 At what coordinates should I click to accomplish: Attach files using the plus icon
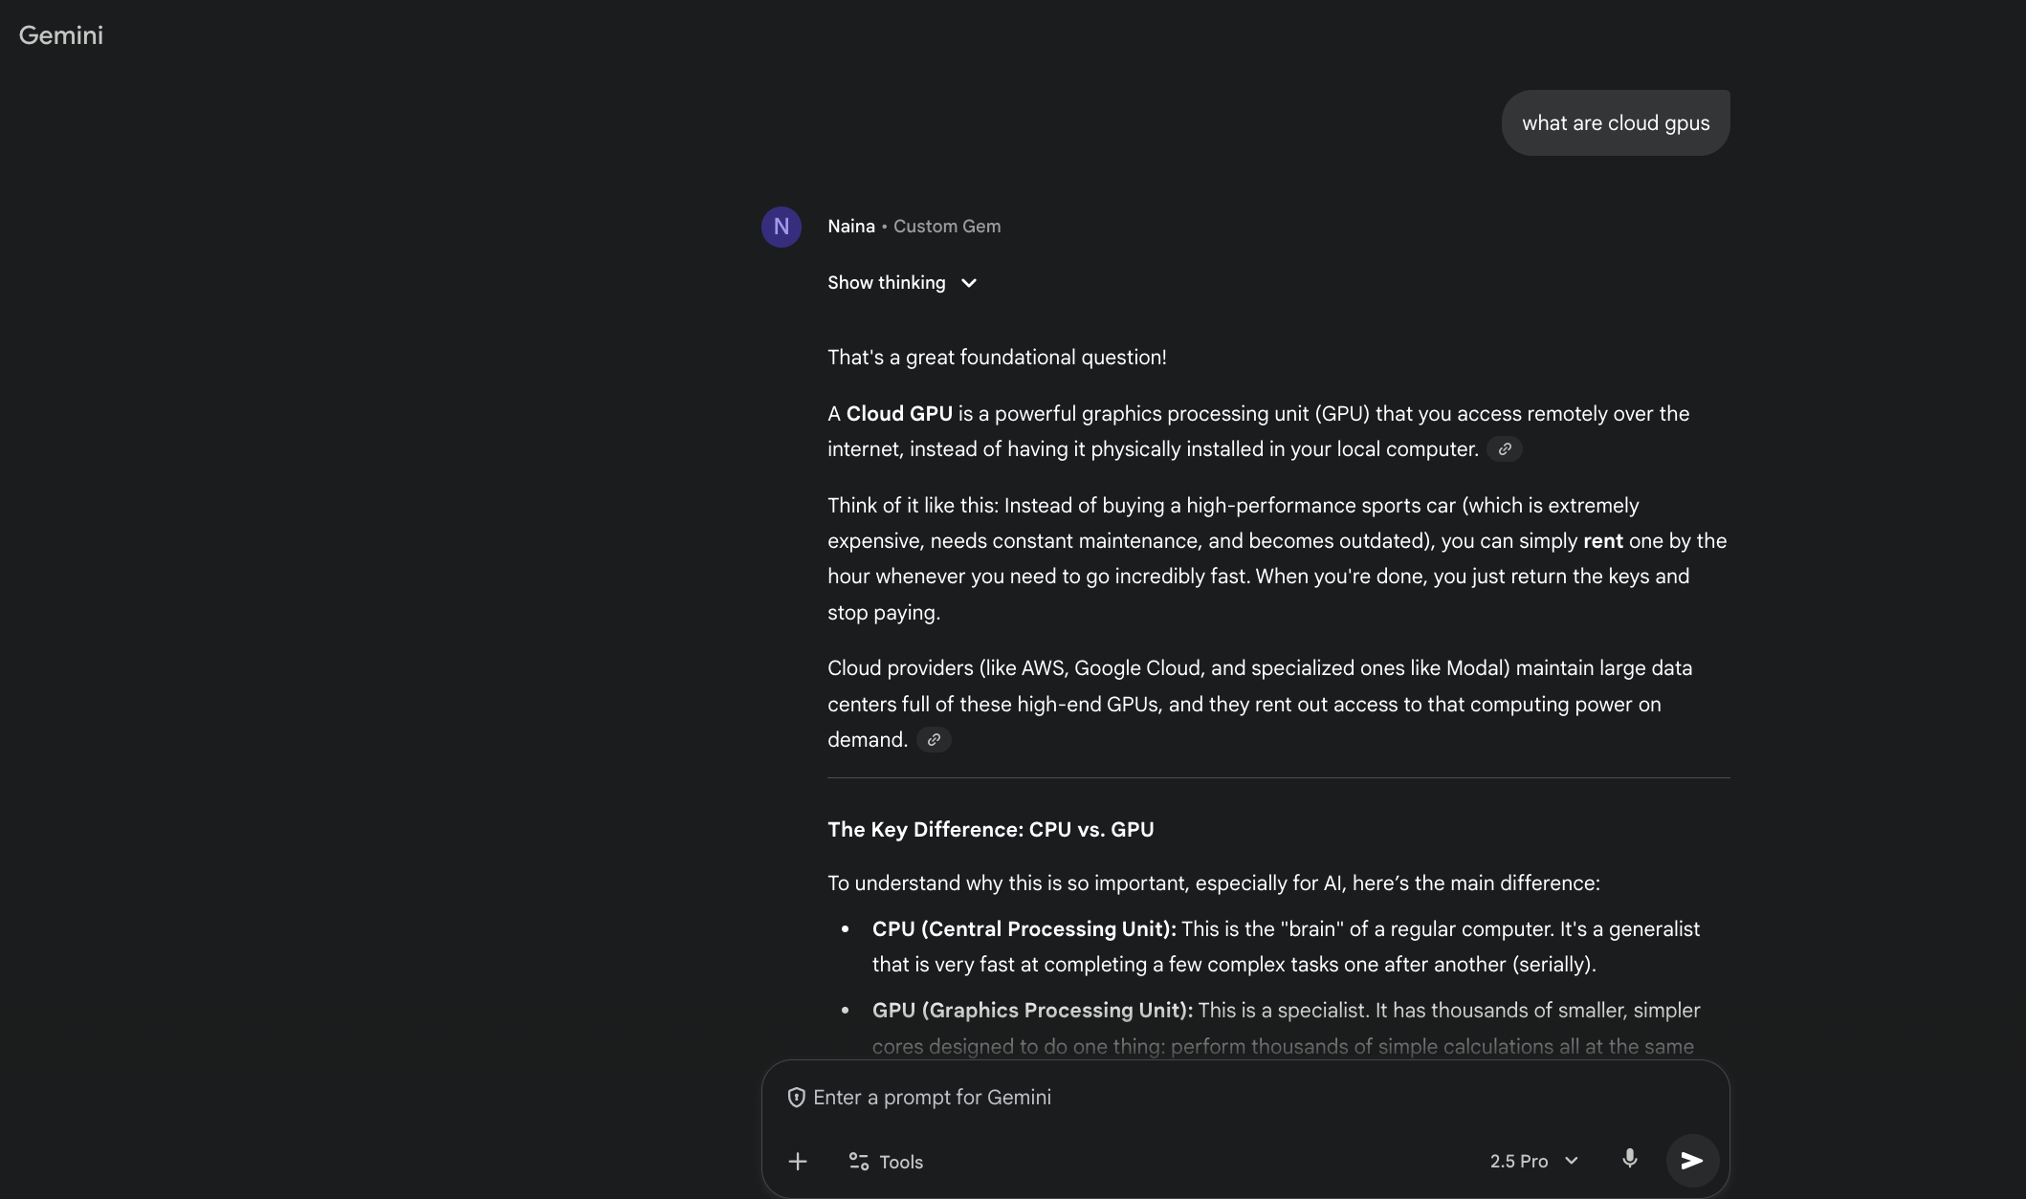click(x=798, y=1161)
